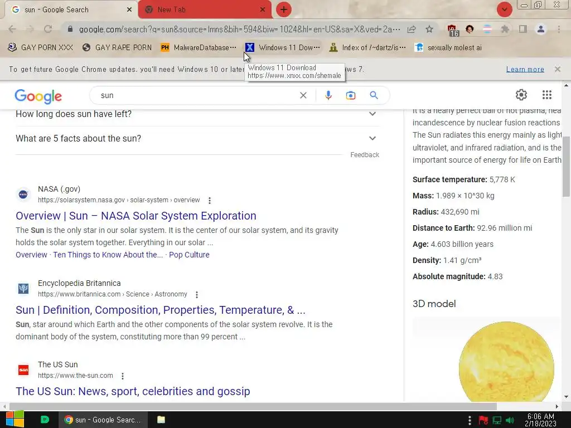571x428 pixels.
Task: Open the three-dot menu for Britannica result
Action: (197, 294)
